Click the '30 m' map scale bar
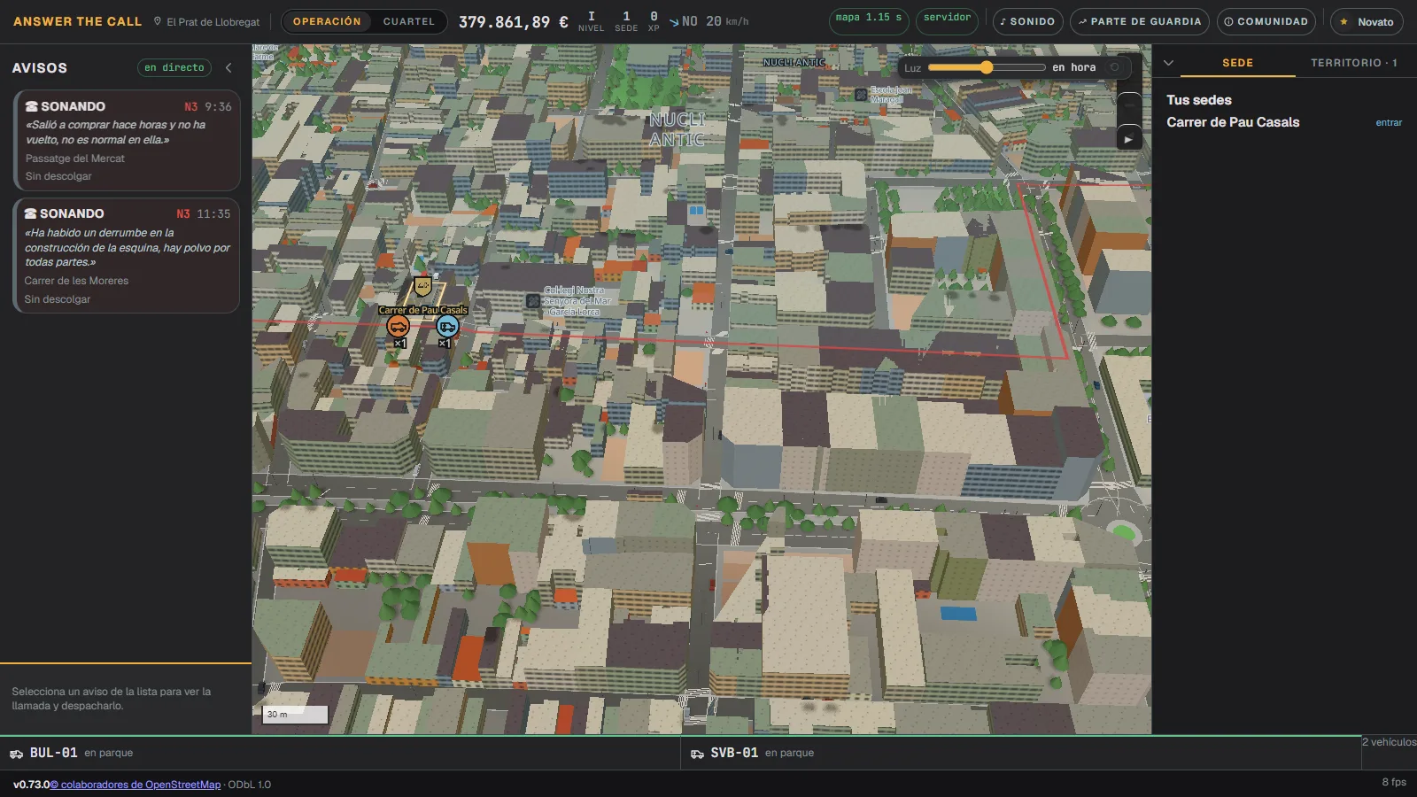1417x797 pixels. [x=296, y=714]
